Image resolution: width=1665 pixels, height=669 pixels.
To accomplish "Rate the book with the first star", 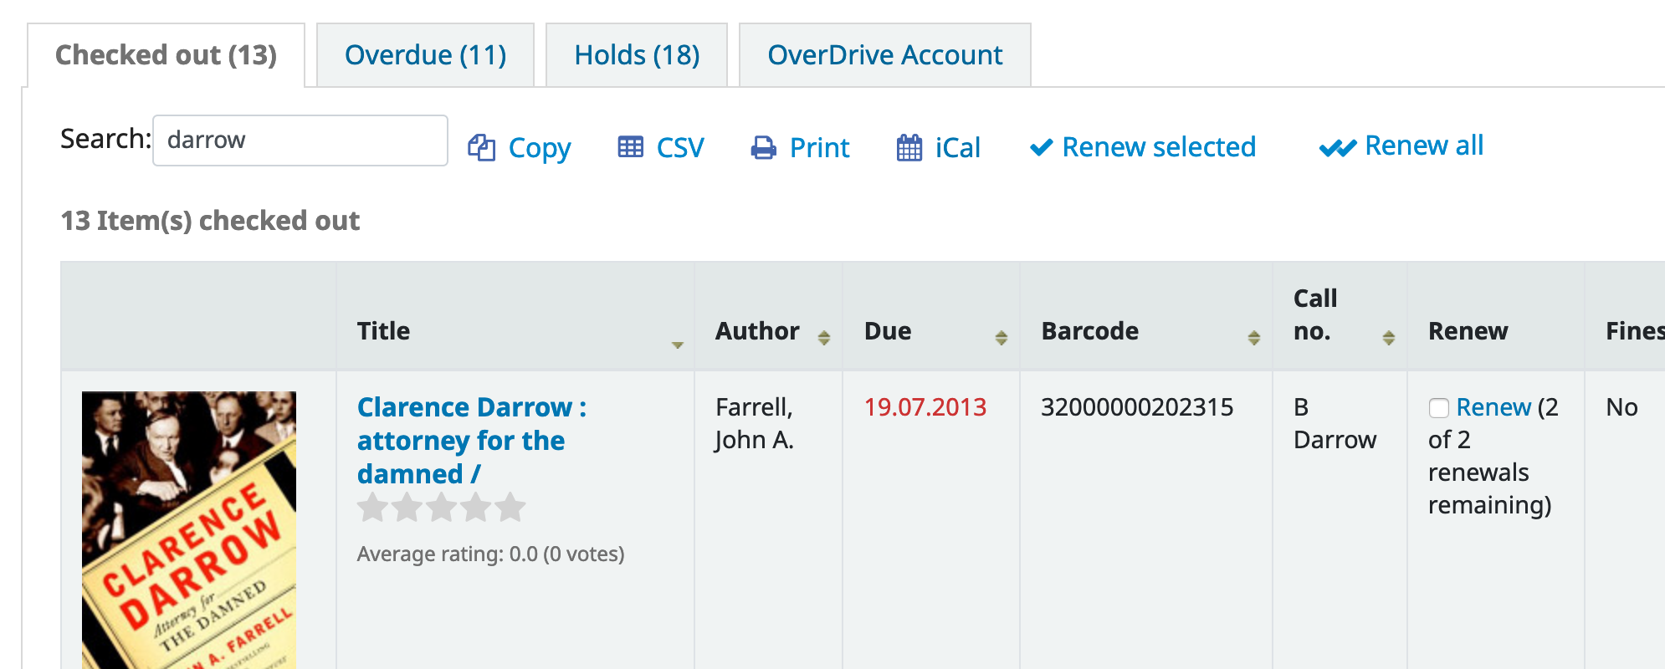I will [x=372, y=508].
